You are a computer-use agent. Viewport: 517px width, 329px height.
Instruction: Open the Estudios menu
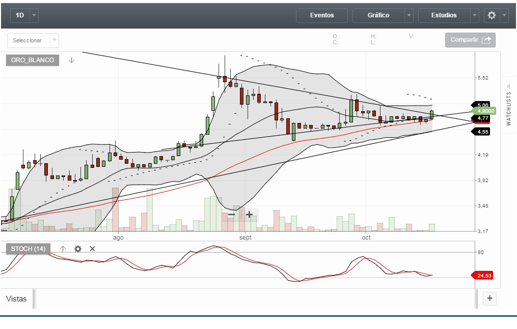coord(444,15)
